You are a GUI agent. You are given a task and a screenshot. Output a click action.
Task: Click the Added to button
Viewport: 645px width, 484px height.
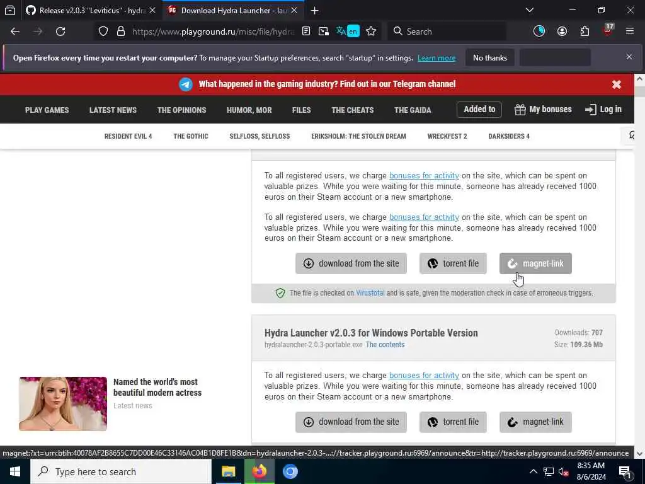coord(479,110)
